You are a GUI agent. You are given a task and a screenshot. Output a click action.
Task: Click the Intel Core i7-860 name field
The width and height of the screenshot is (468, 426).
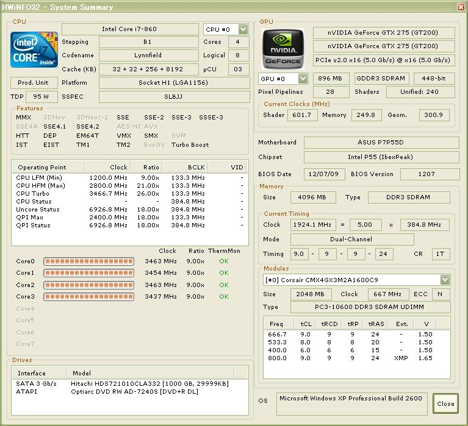[x=131, y=29]
